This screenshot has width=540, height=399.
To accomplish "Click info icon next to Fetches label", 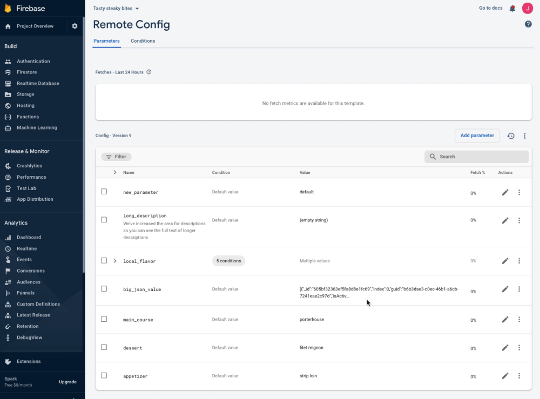I will (x=149, y=72).
